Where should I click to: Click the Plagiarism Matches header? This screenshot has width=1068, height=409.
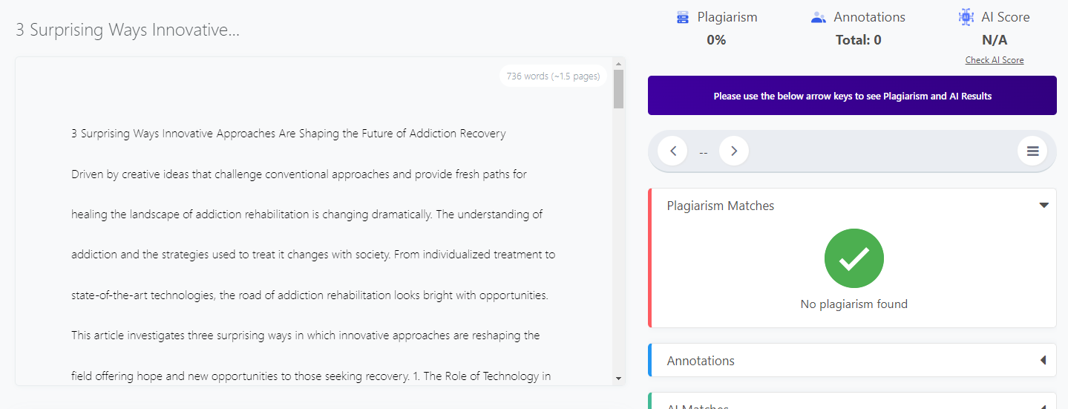click(720, 206)
